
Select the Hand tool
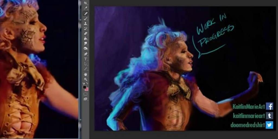click(x=86, y=74)
